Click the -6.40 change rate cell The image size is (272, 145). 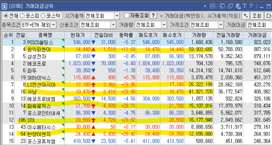pyautogui.click(x=130, y=63)
